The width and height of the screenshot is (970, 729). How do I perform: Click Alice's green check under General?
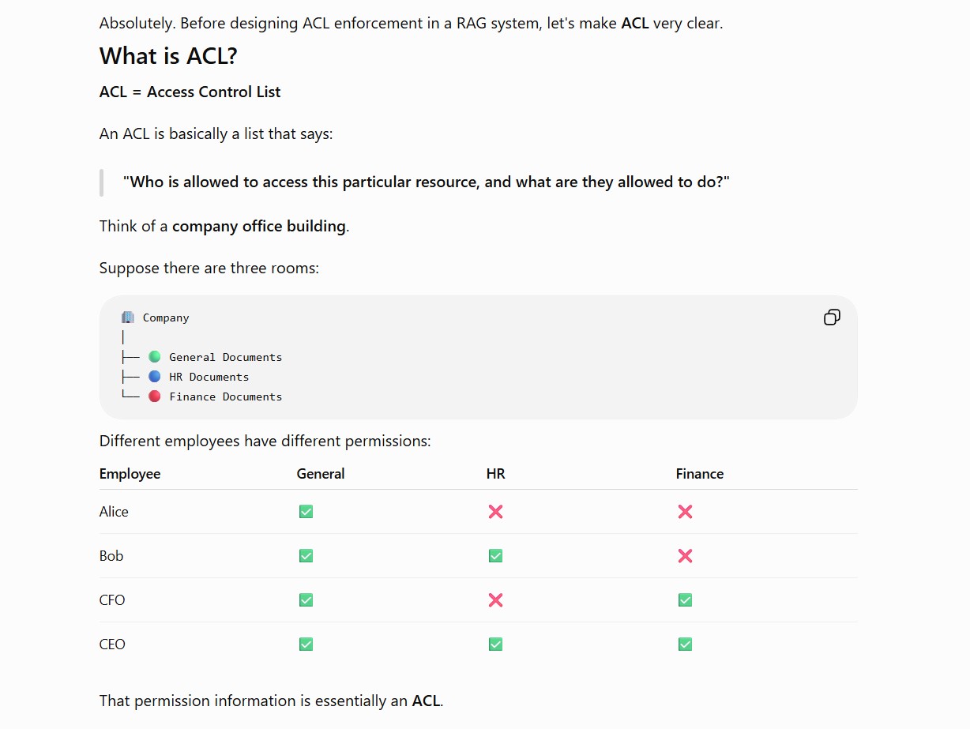click(306, 512)
